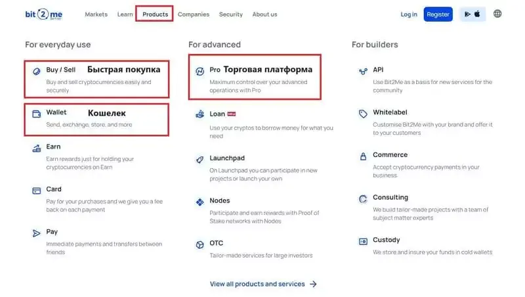The height and width of the screenshot is (297, 525).
Task: Click the Wallet icon
Action: (37, 114)
